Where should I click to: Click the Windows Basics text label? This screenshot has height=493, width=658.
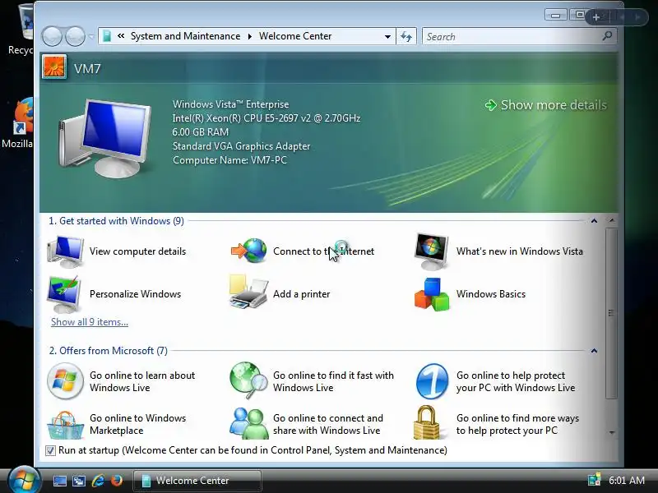491,294
